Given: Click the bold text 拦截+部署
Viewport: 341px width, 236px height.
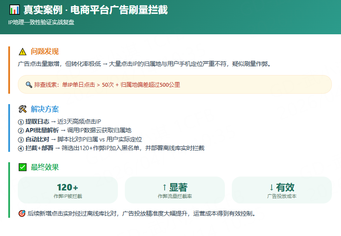Looking at the screenshot, I should (x=39, y=148).
